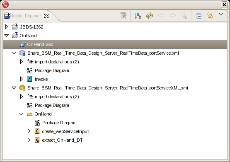
Task: Click the Collapse All toolbar icon
Action: point(199,16)
